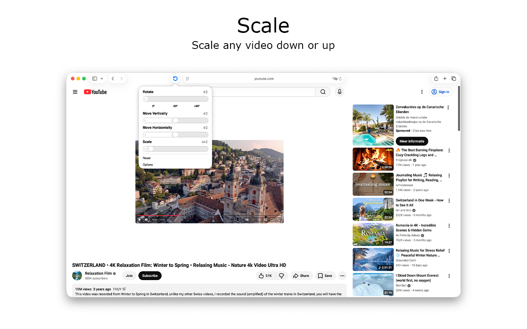Click the Share button under video
527x329 pixels.
click(301, 276)
